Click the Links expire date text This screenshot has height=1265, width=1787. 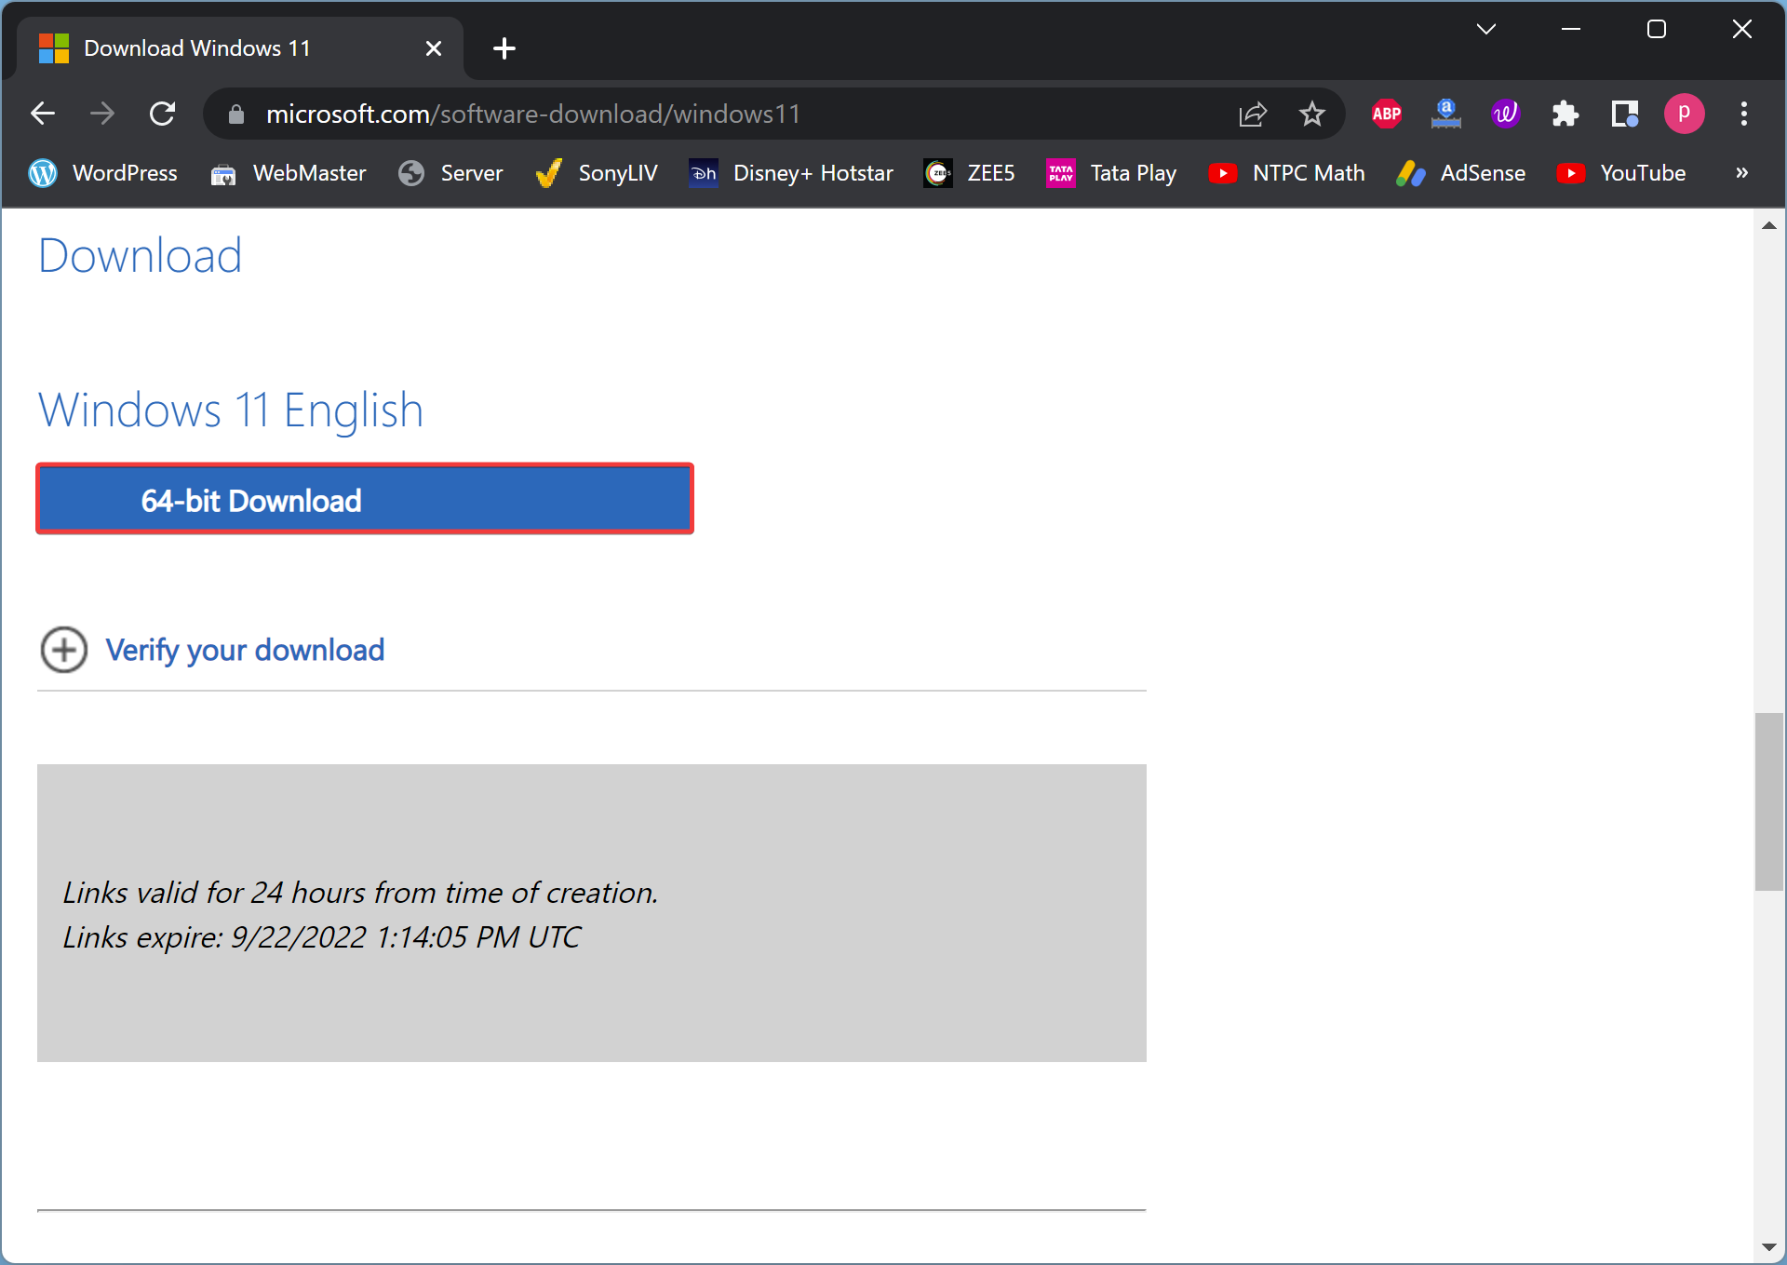(x=322, y=937)
